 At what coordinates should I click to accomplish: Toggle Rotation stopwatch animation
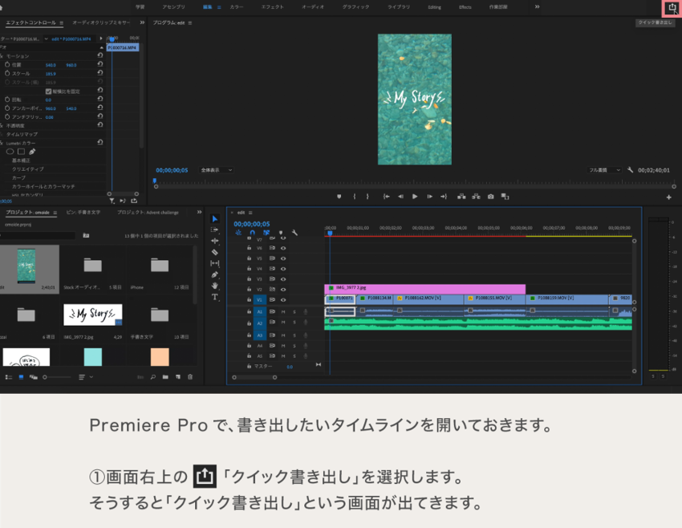click(x=7, y=100)
